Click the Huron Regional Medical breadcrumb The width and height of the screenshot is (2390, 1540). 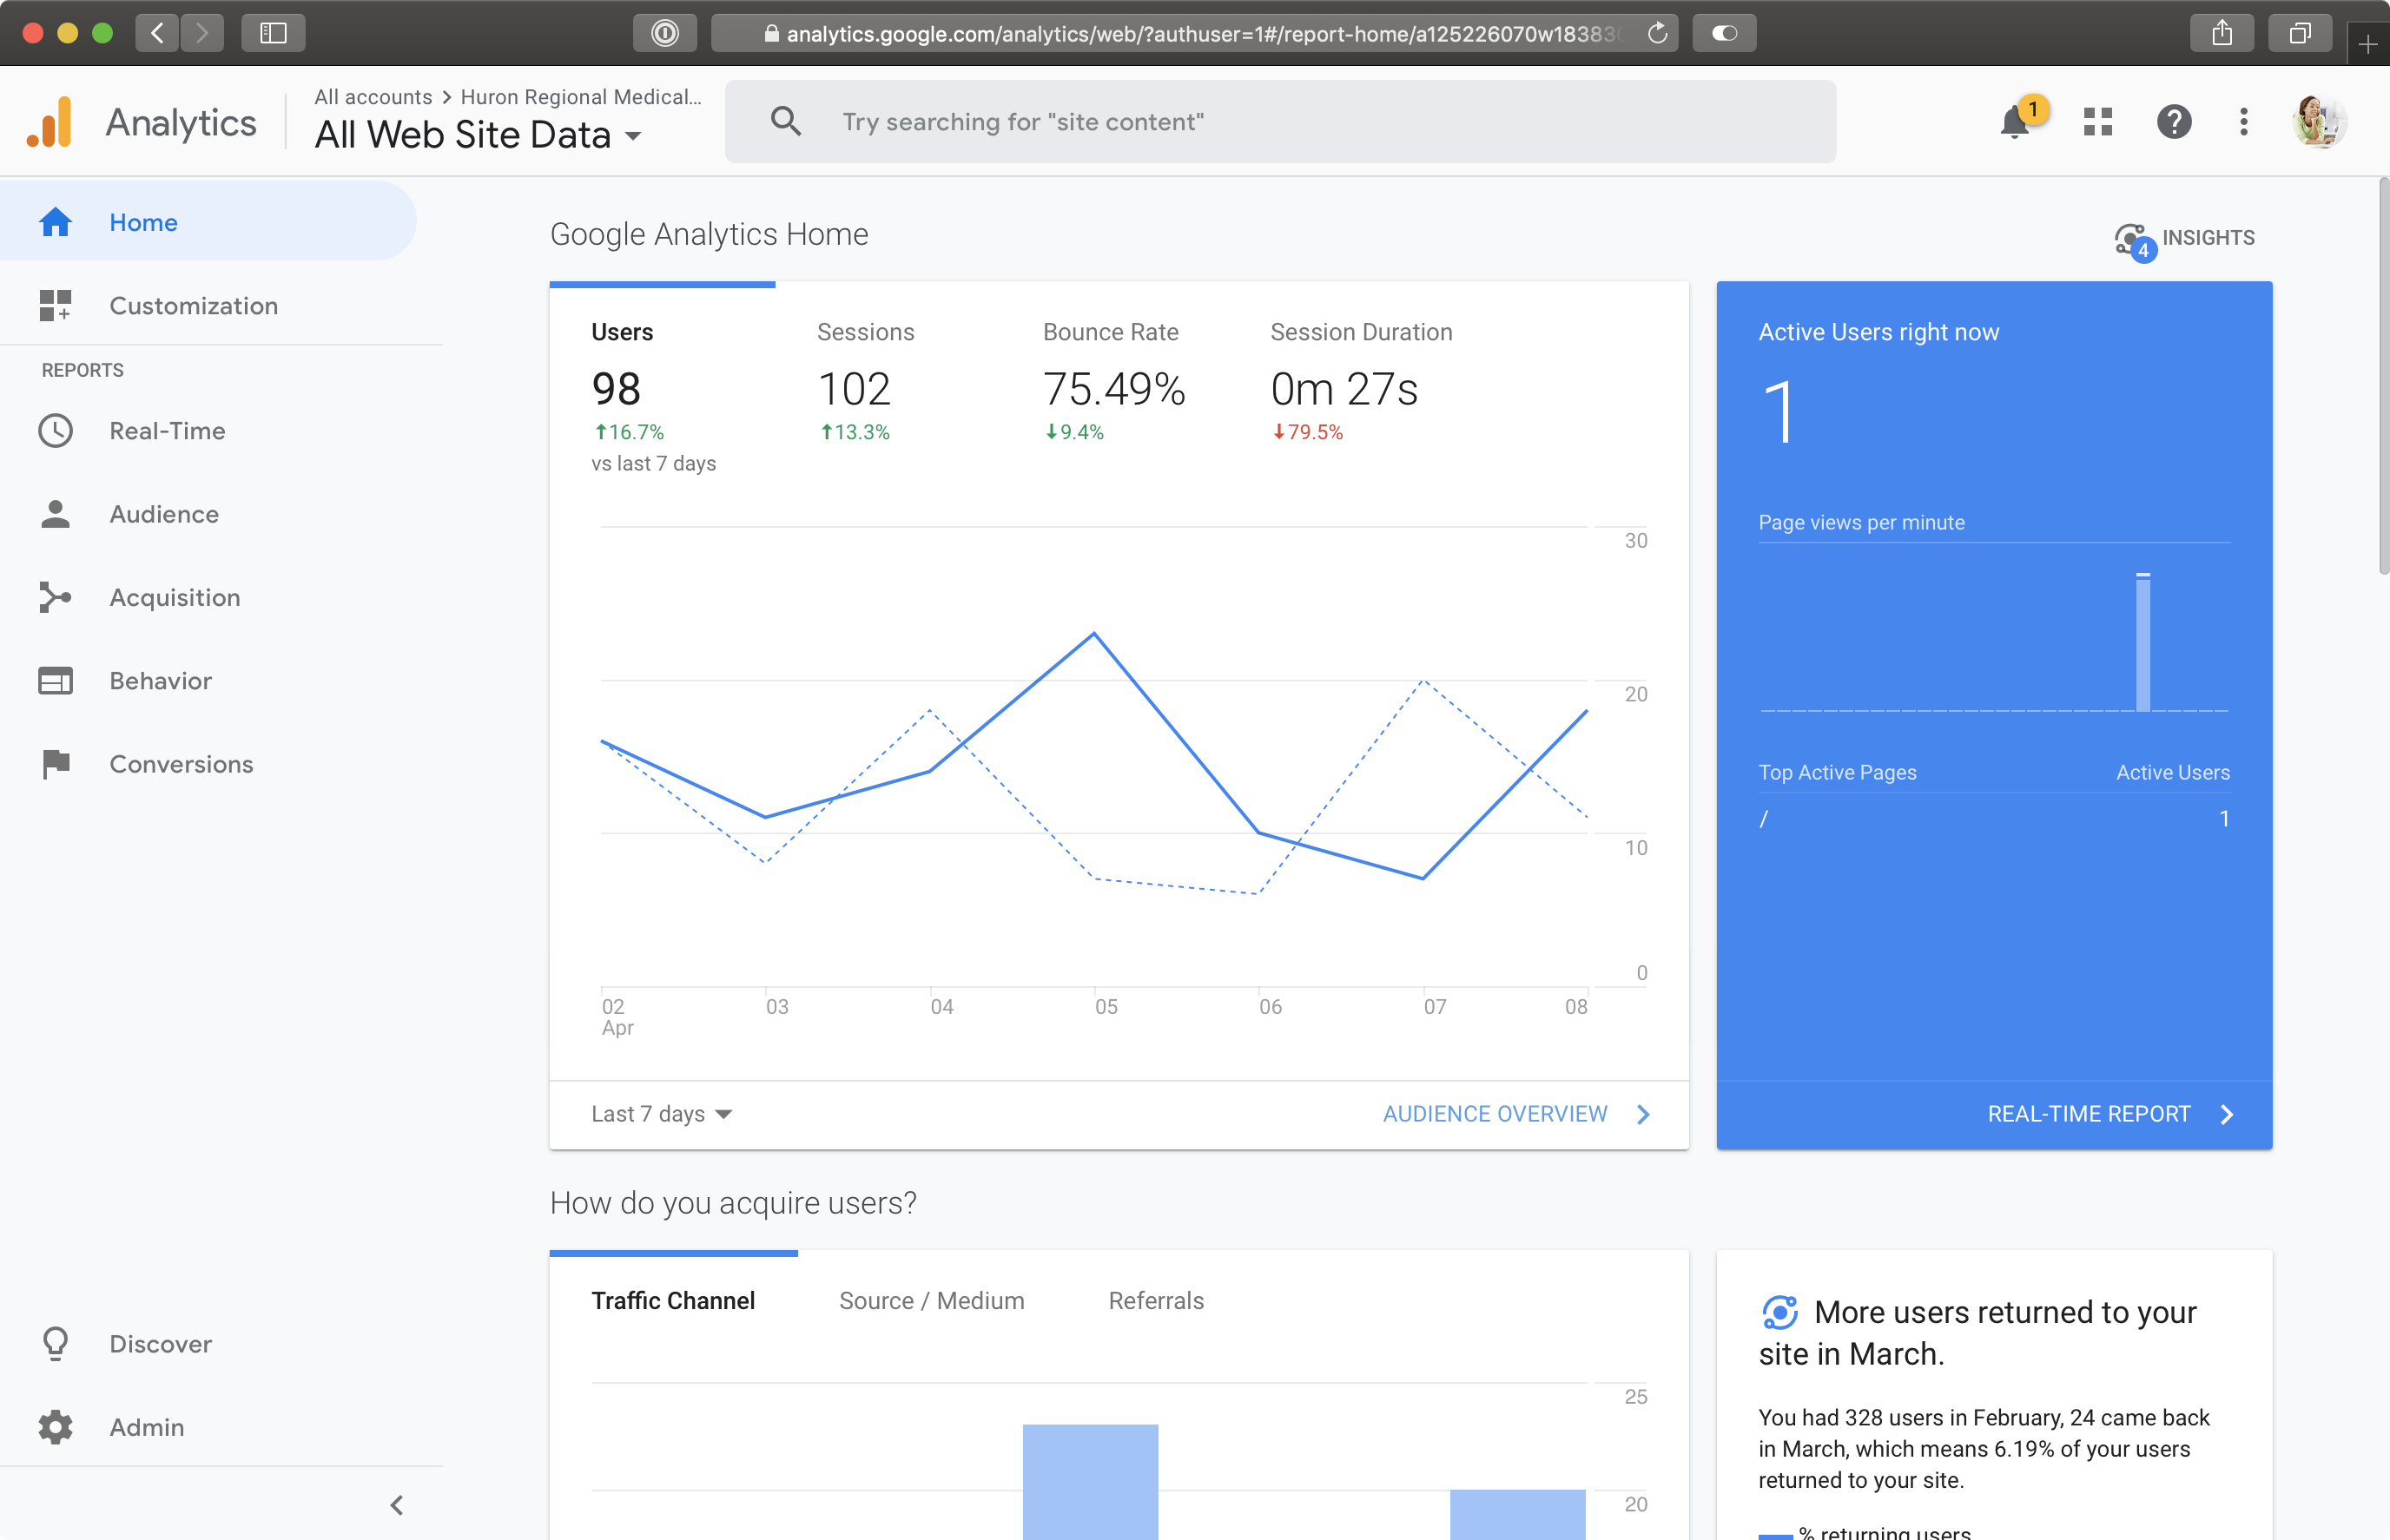pyautogui.click(x=581, y=97)
